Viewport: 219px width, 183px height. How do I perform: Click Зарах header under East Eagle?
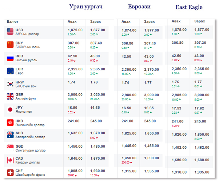tap(199, 22)
